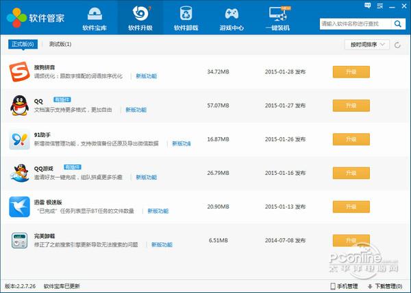411x293 pixels.
Task: Click the QQ penguin app icon
Action: click(x=19, y=105)
